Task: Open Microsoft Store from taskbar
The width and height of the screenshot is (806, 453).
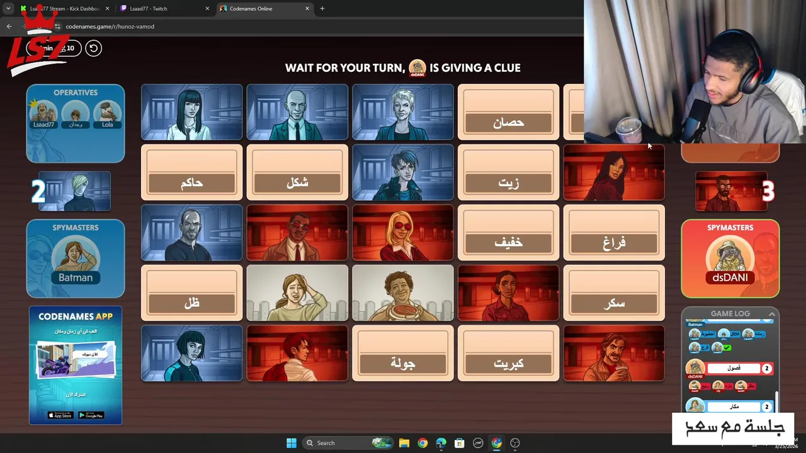Action: [x=460, y=443]
